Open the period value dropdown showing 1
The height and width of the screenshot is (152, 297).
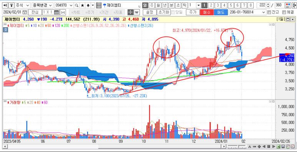point(198,5)
